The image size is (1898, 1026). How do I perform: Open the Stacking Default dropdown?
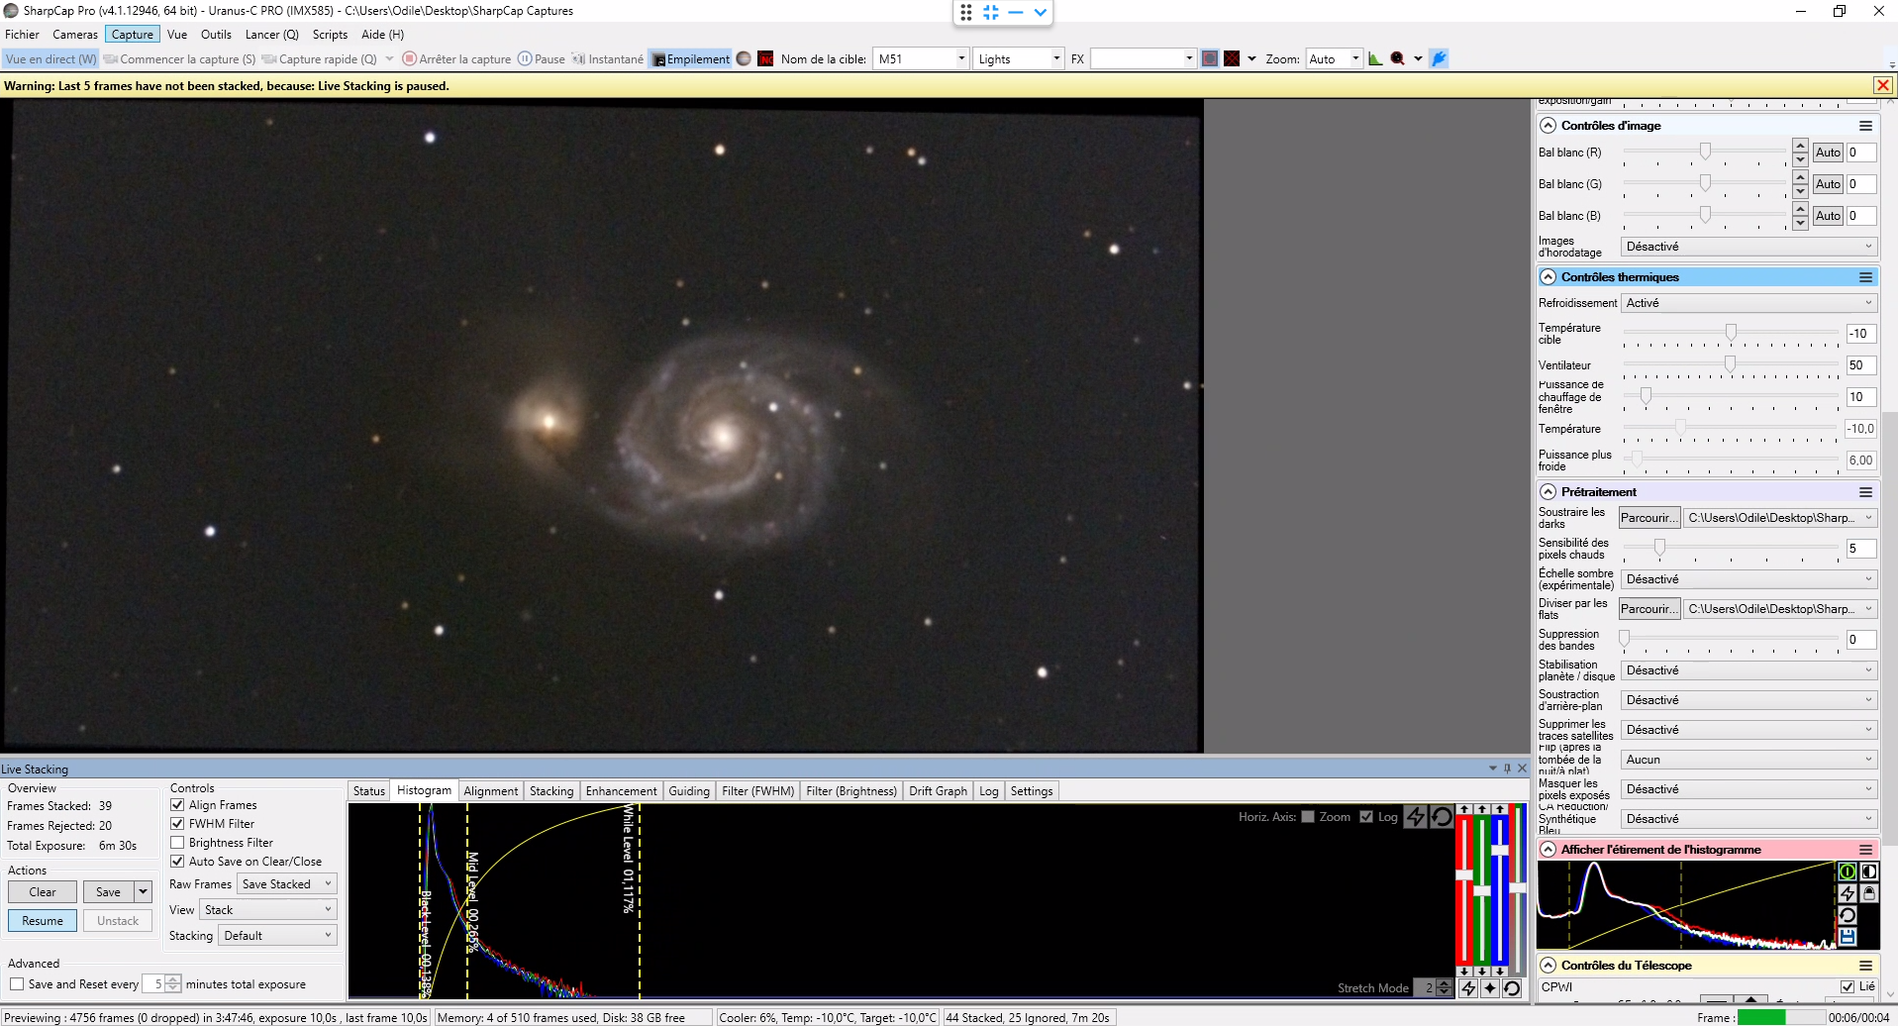[277, 936]
